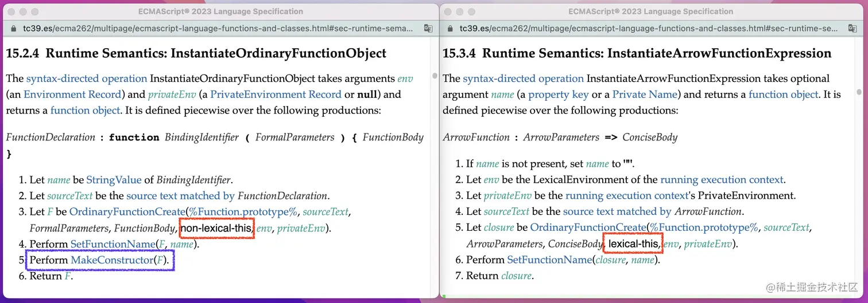Click the '15.2.4' section heading

click(196, 54)
